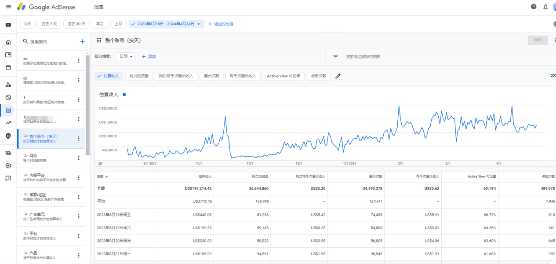
Task: Click total cell US$194,214.42
Action: (x=198, y=188)
